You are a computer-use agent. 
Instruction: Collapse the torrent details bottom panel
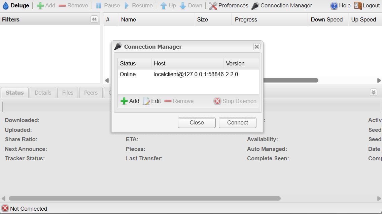[x=373, y=92]
